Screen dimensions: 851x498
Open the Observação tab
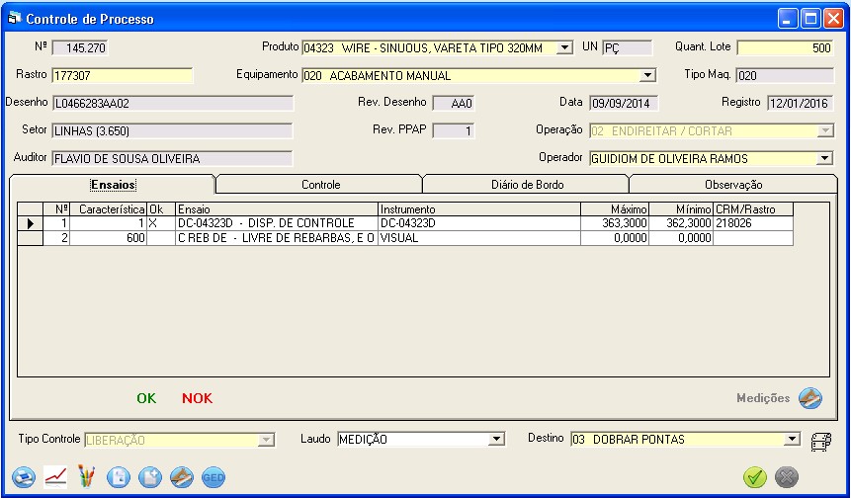(x=733, y=185)
